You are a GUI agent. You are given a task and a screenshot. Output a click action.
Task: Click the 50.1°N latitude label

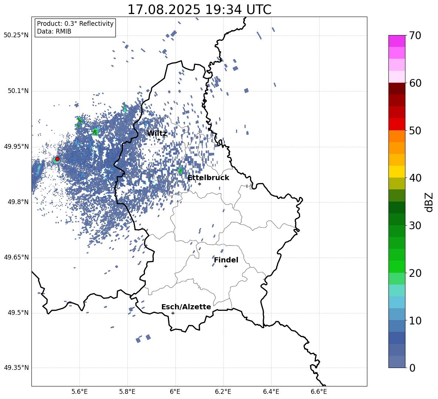click(18, 91)
